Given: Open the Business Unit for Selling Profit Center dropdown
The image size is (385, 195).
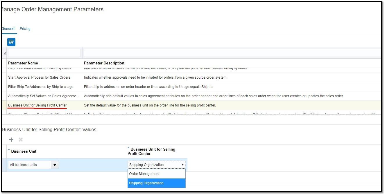Looking at the screenshot, I should pyautogui.click(x=183, y=165).
